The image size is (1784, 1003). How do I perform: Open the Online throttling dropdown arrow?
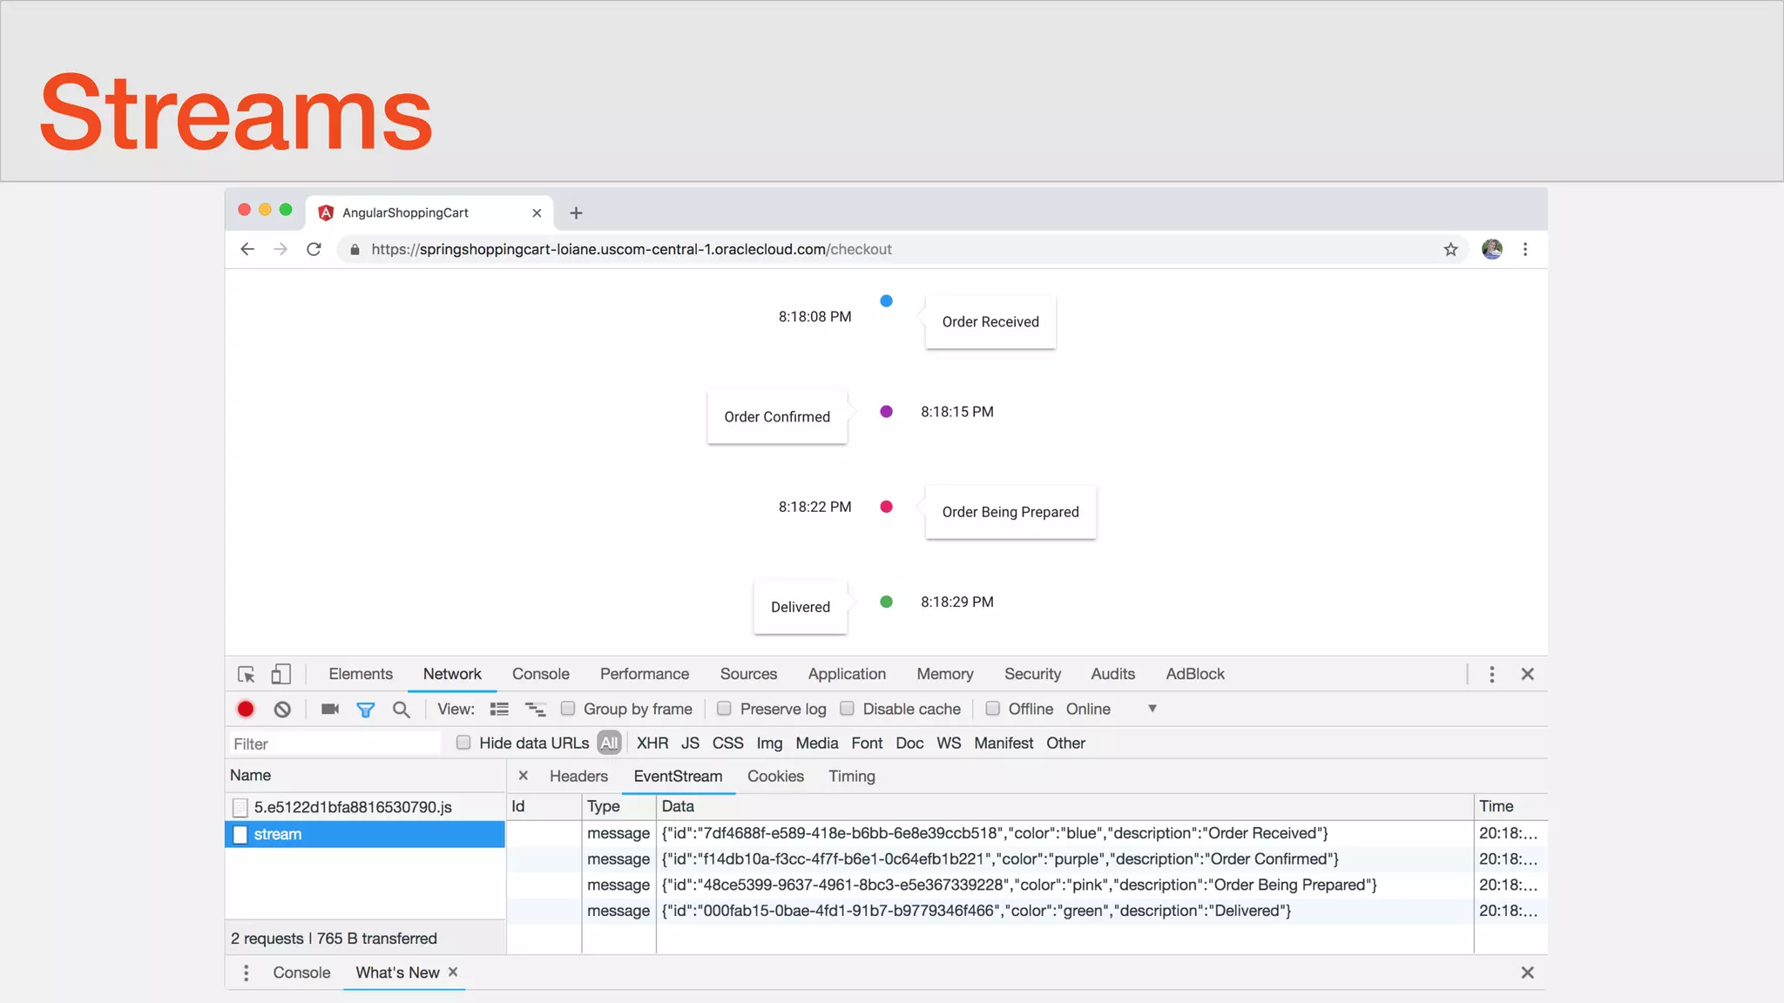point(1152,708)
